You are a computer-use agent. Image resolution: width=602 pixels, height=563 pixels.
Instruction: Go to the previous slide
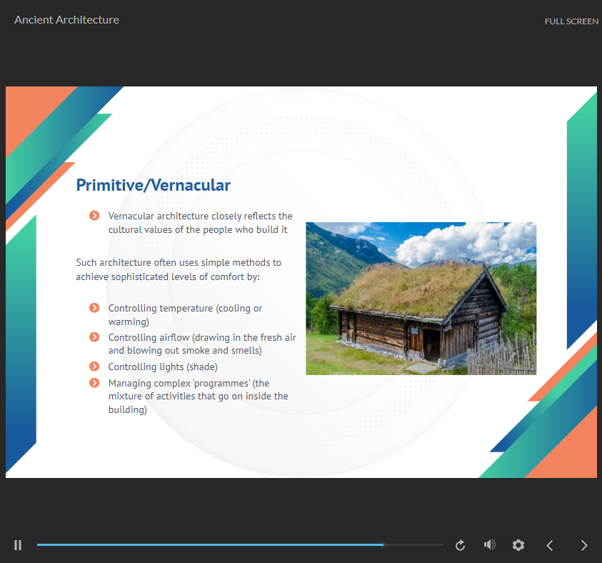(550, 545)
